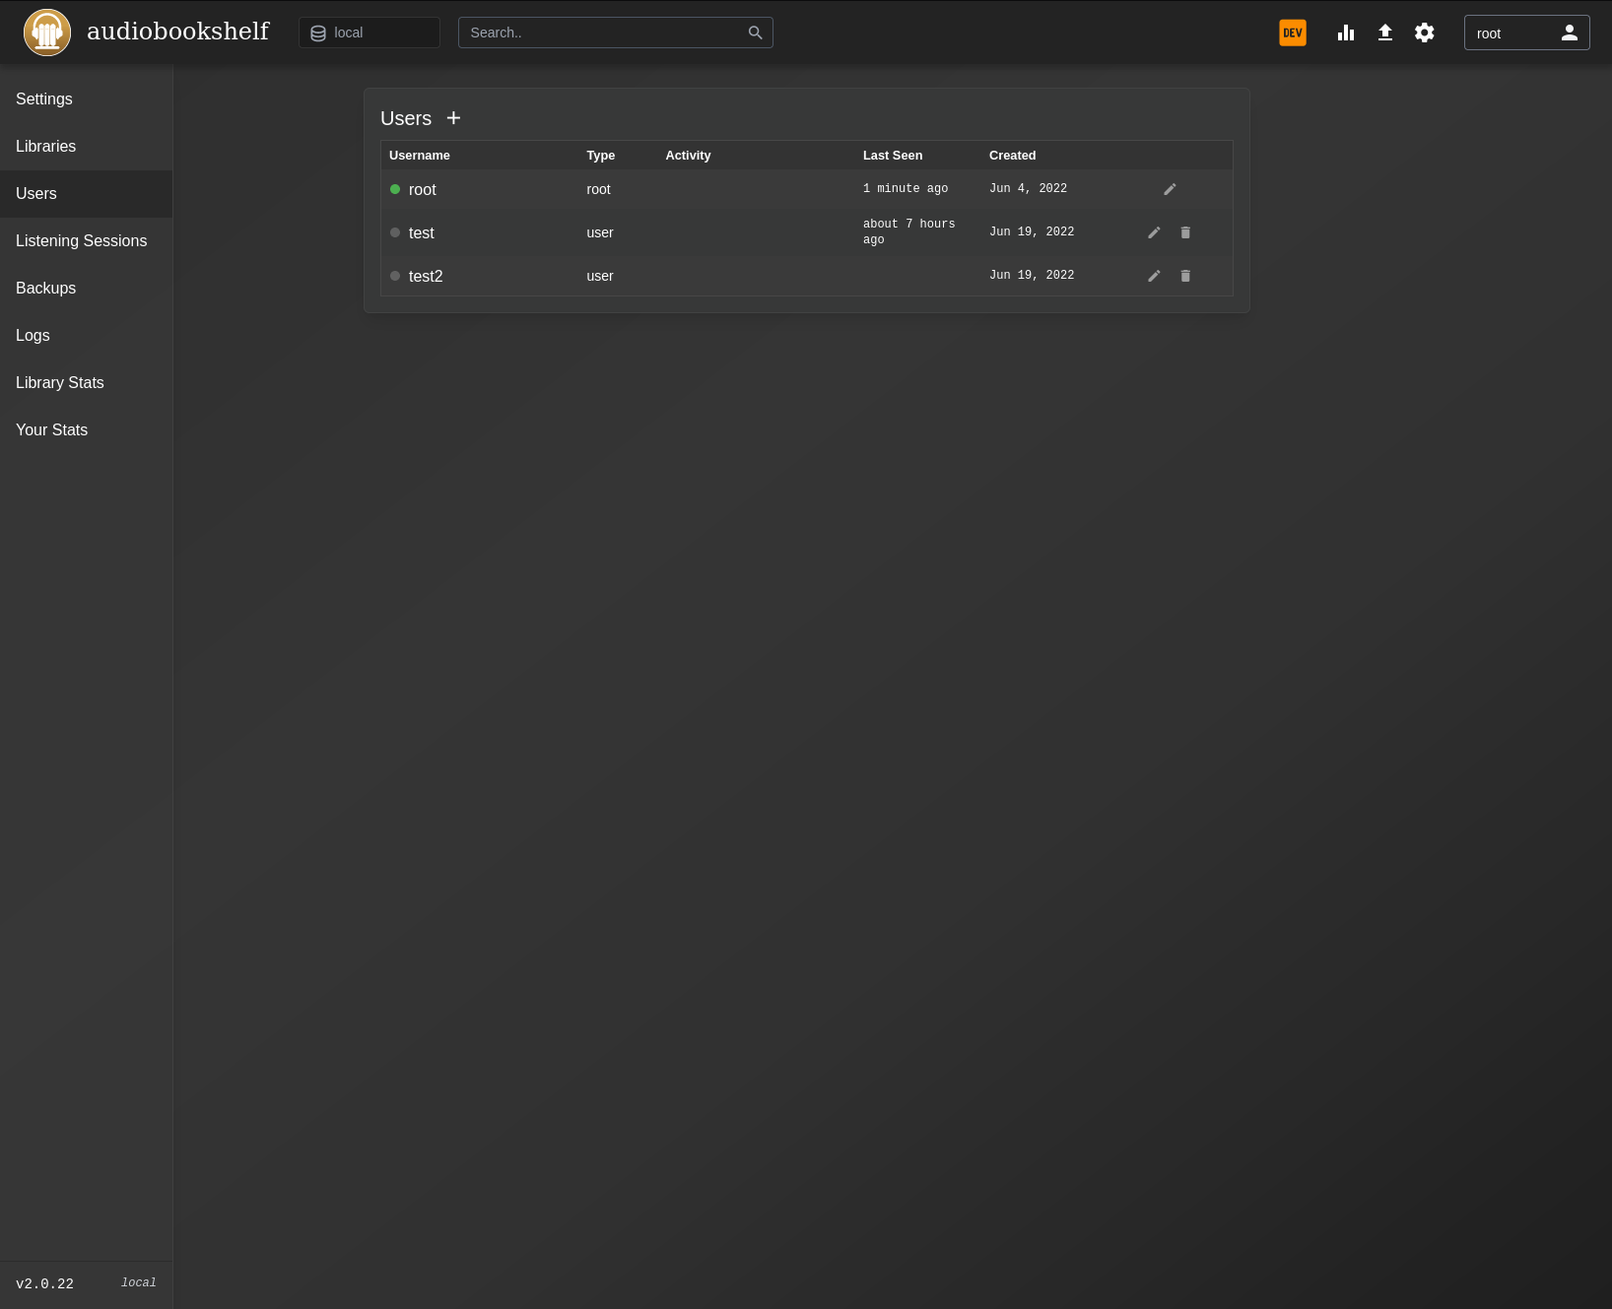Click the Type column header

point(601,156)
